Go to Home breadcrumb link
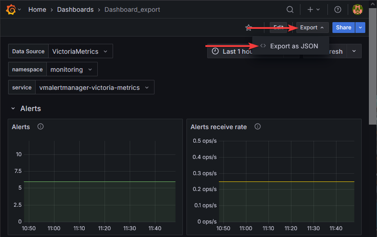 (x=37, y=9)
